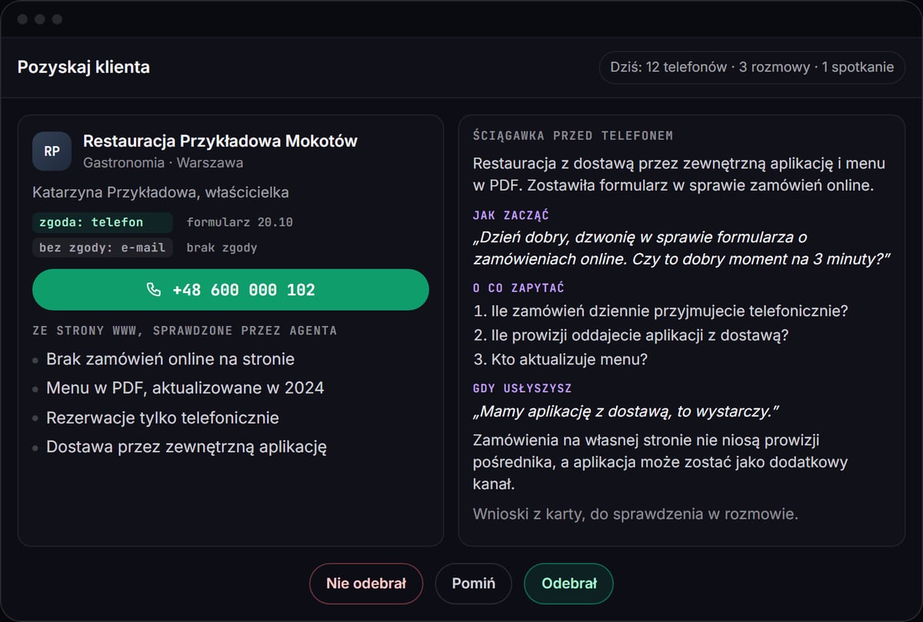
Task: Click the "brak zgody" note
Action: [x=222, y=248]
